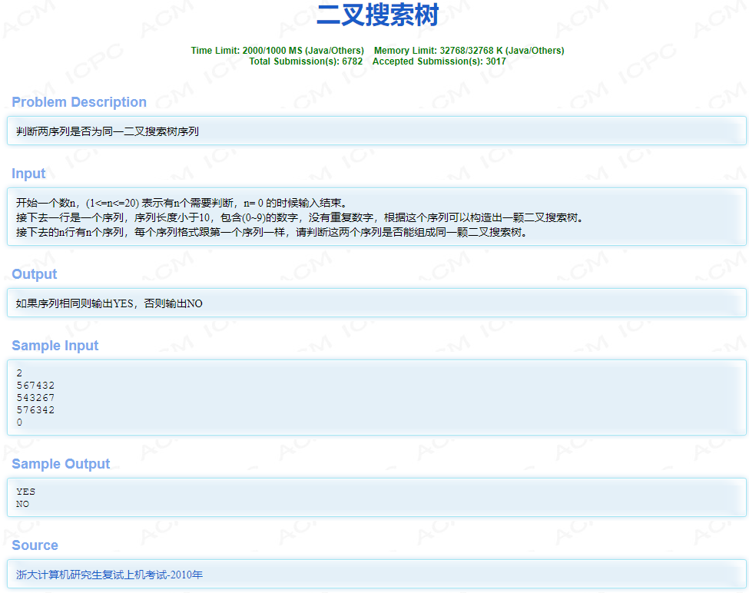This screenshot has width=749, height=593.
Task: Click the Problem Description heading
Action: [79, 102]
